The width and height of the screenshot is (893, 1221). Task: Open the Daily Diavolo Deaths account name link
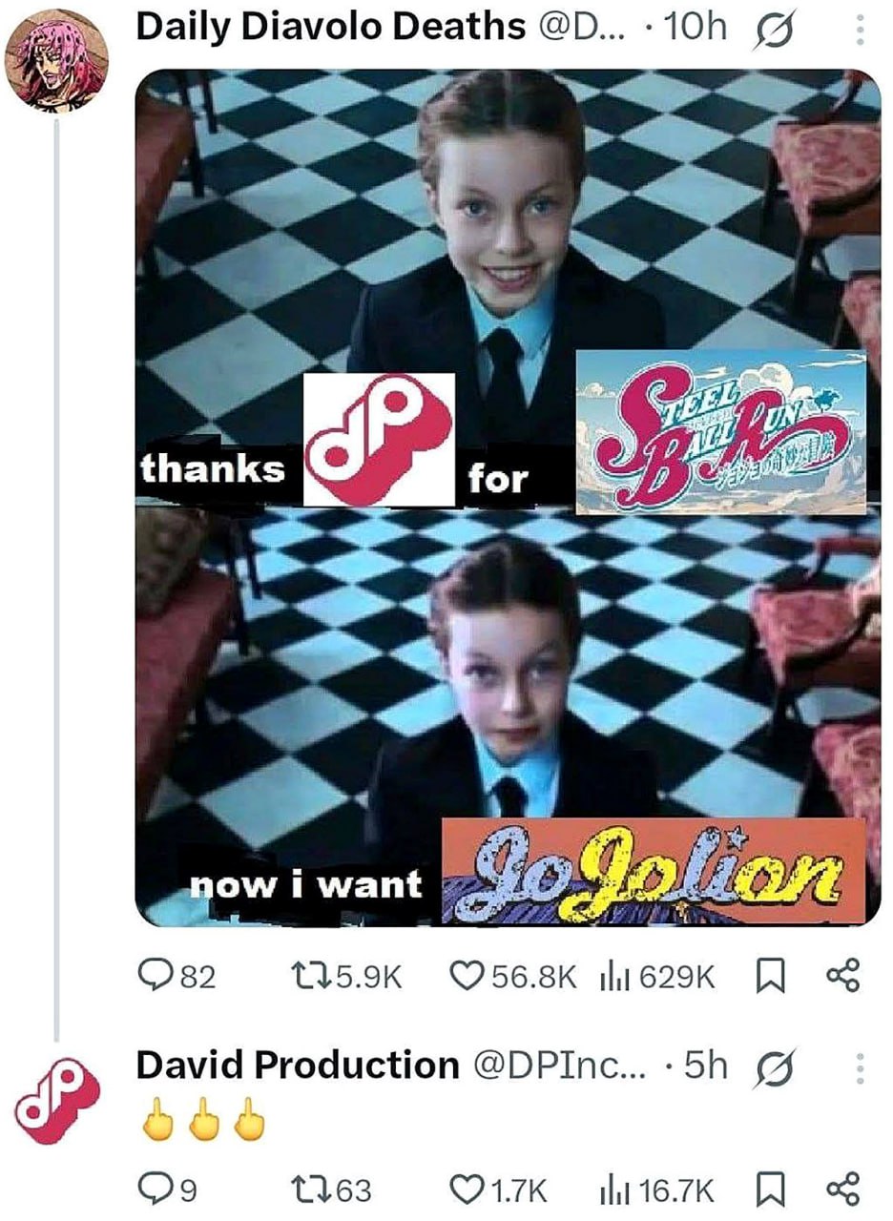point(330,28)
